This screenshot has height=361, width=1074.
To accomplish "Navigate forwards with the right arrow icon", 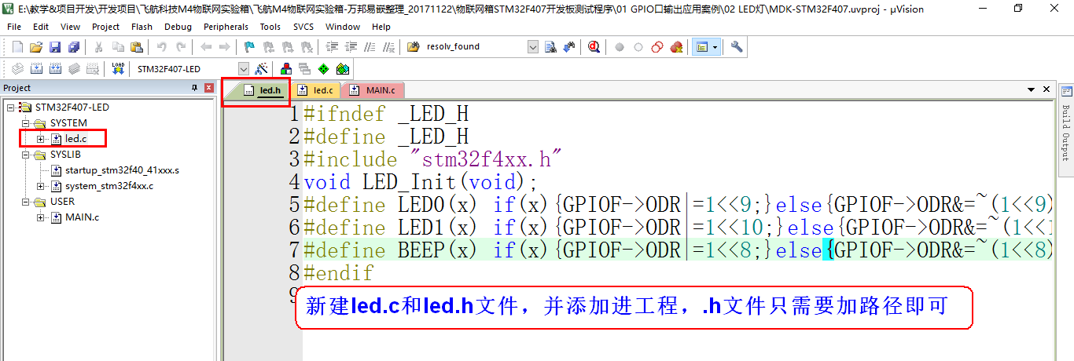I will coord(224,47).
